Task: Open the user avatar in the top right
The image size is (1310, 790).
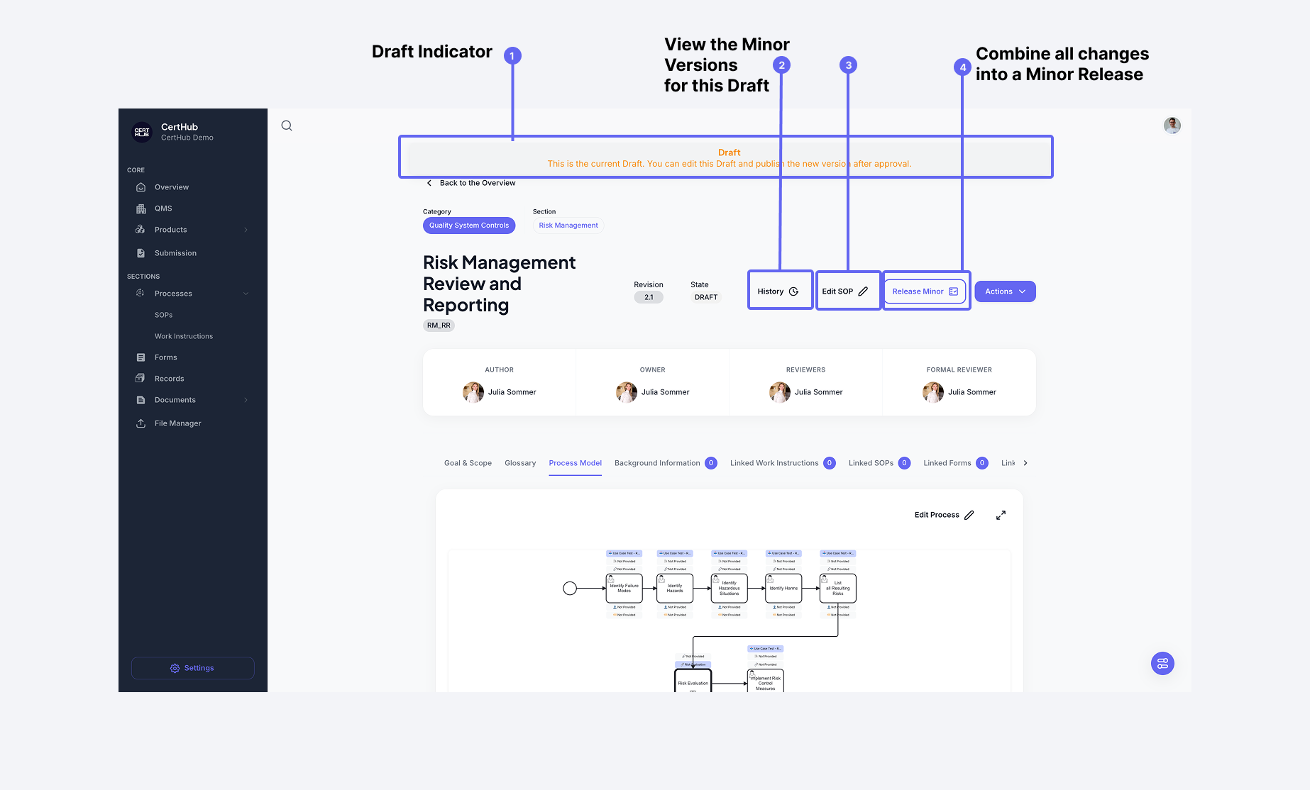Action: click(x=1172, y=125)
